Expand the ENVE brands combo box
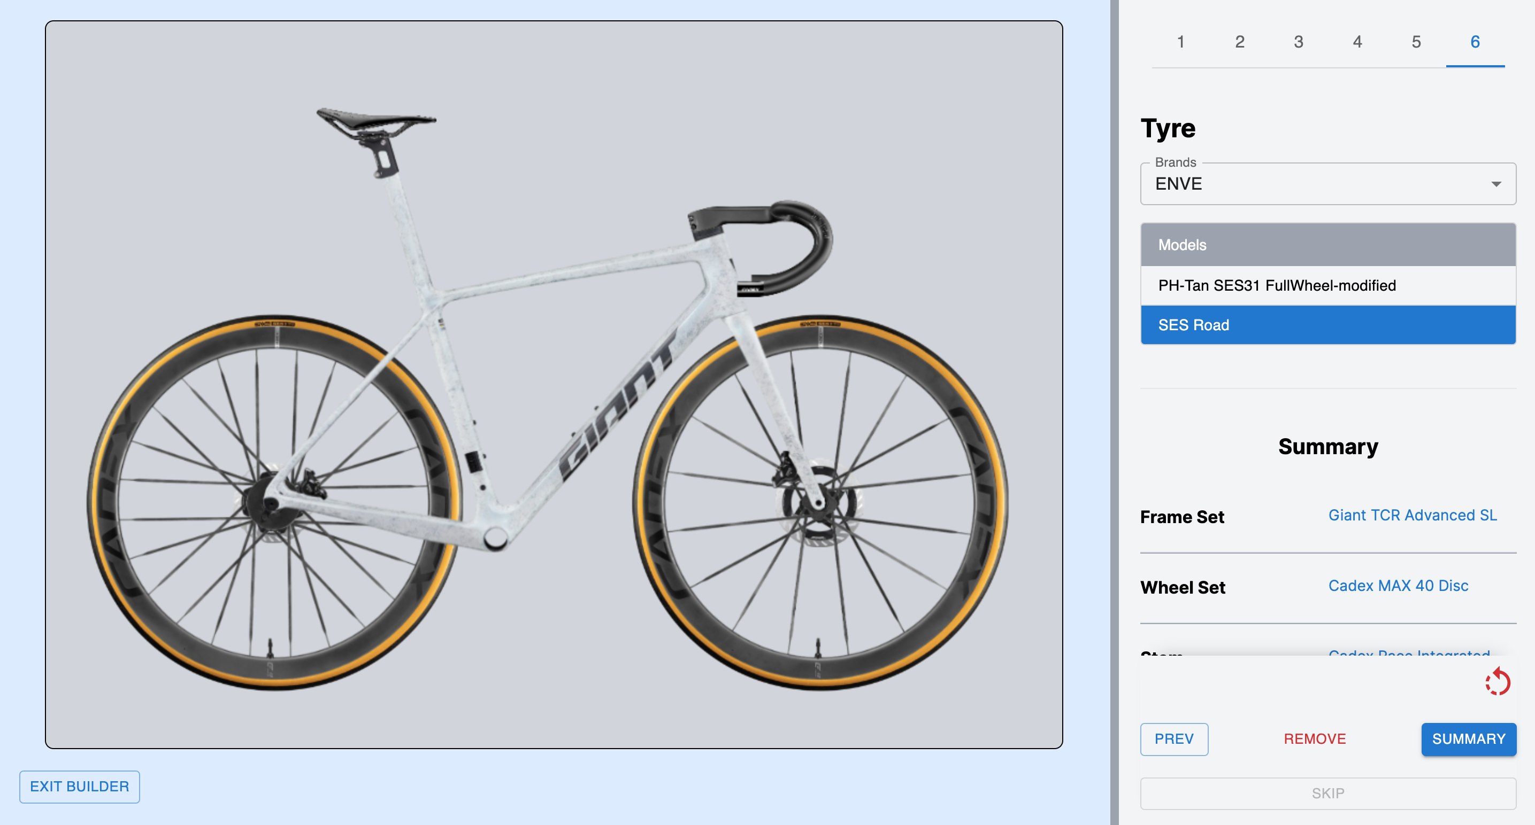The width and height of the screenshot is (1535, 825). tap(1327, 184)
